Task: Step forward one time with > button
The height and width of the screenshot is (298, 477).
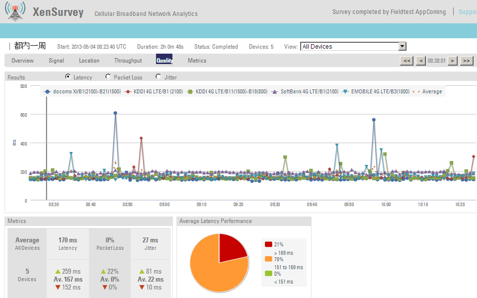Action: [x=453, y=61]
